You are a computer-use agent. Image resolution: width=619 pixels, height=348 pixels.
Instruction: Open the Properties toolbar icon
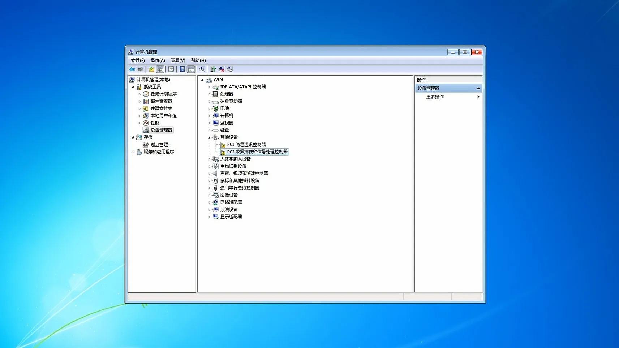click(171, 69)
